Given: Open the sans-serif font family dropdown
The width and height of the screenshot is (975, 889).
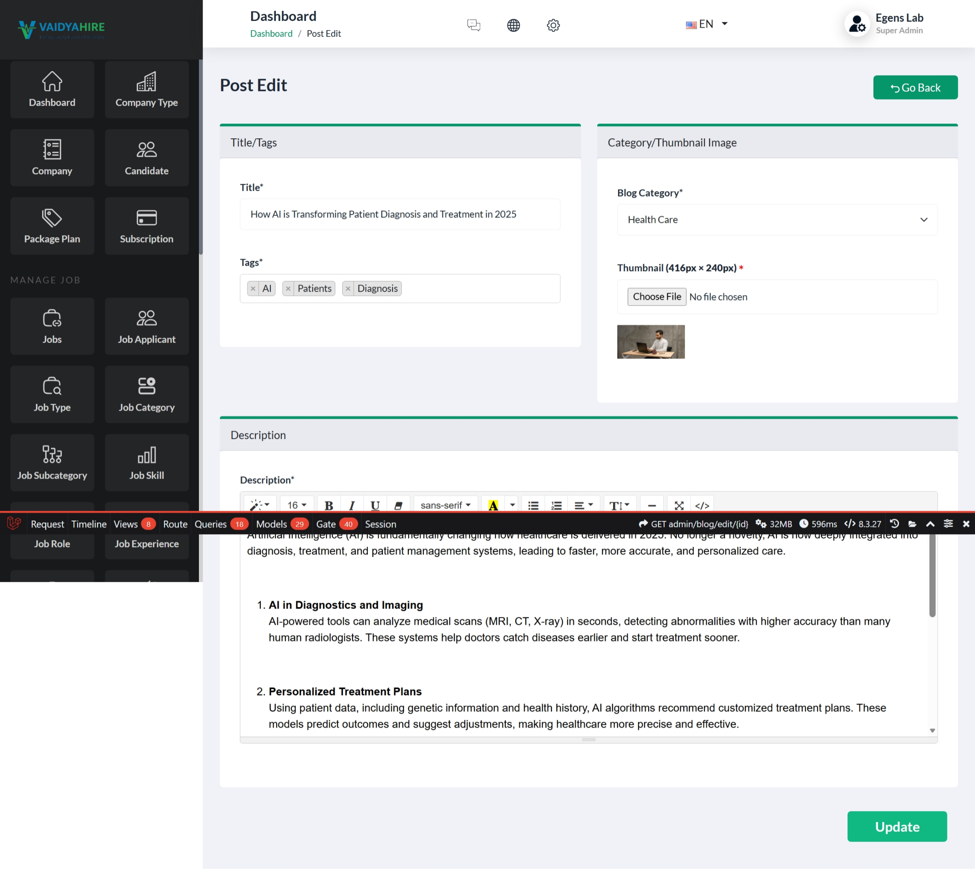Looking at the screenshot, I should 445,505.
